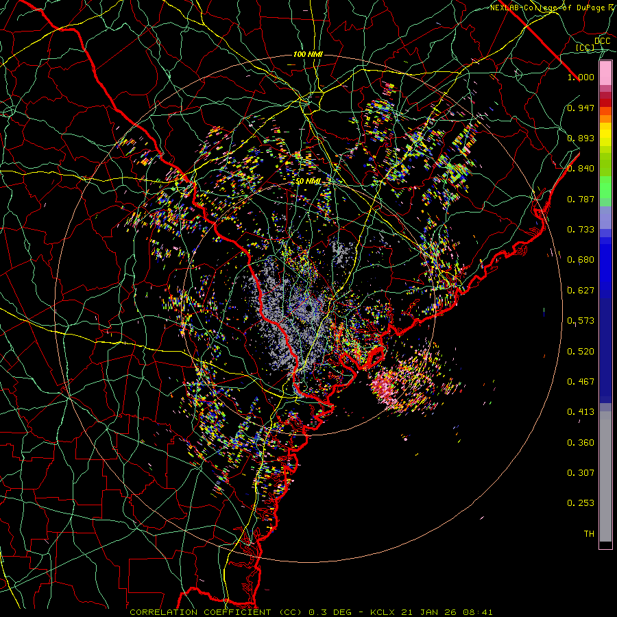
Task: Pick the lavender band in the colorbar
Action: point(605,217)
